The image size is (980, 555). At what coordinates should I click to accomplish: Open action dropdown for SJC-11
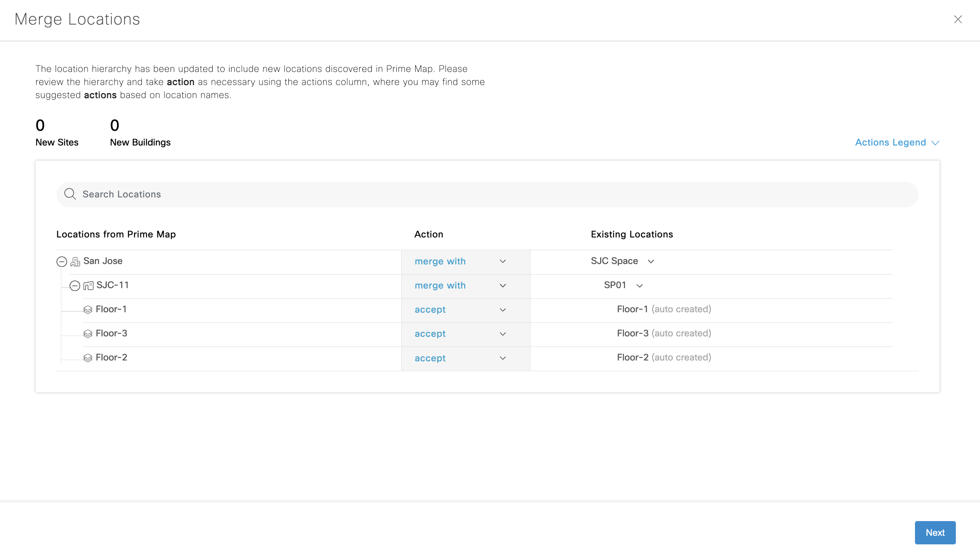click(x=503, y=286)
